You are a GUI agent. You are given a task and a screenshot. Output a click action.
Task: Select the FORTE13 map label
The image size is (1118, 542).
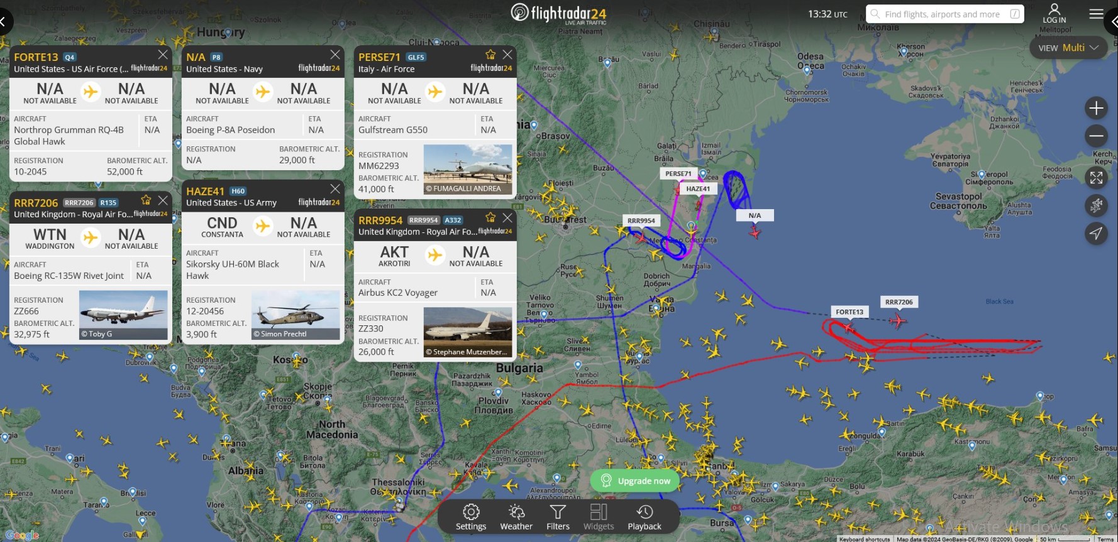(x=850, y=312)
